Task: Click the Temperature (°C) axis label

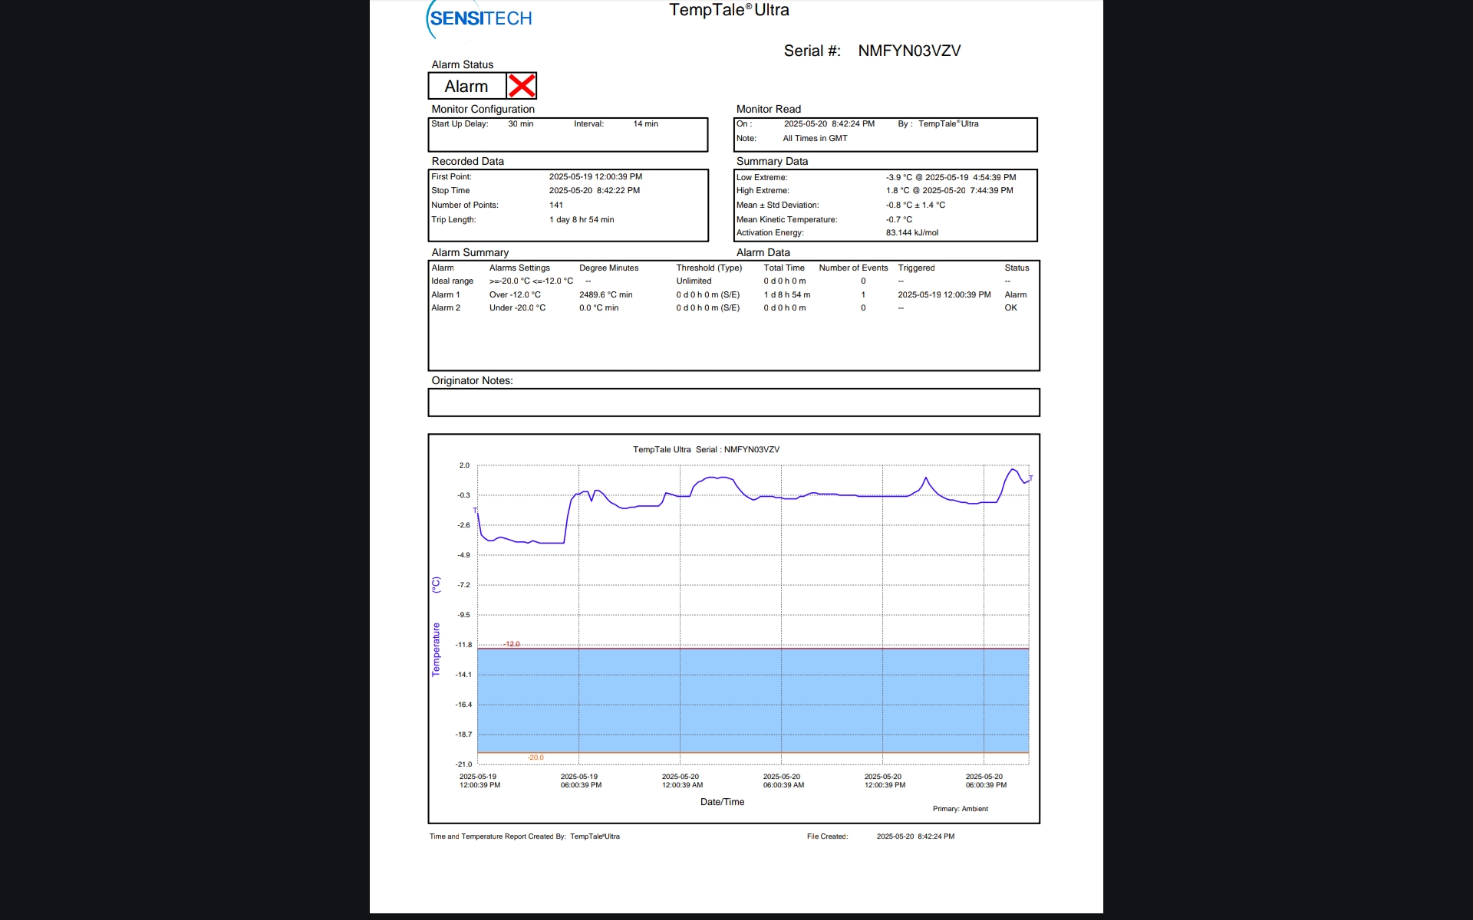Action: 436,626
